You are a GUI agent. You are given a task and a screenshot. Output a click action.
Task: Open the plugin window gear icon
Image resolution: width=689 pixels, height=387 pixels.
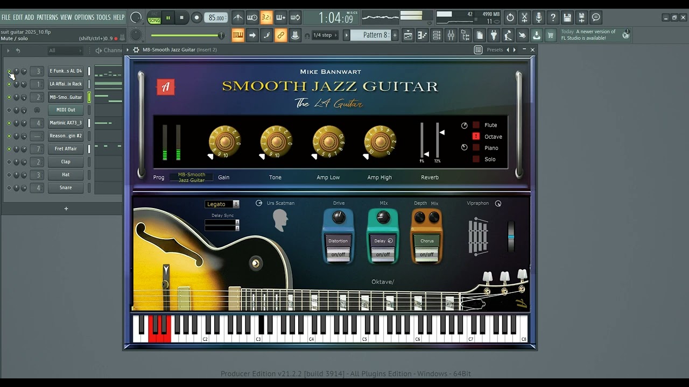[x=136, y=50]
